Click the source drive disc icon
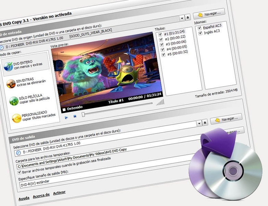 click(x=2, y=47)
